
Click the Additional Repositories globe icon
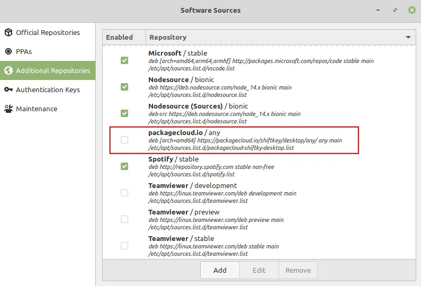tap(8, 70)
